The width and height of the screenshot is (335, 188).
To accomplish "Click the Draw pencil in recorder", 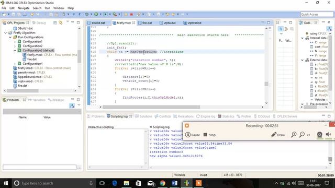I will [278, 135].
